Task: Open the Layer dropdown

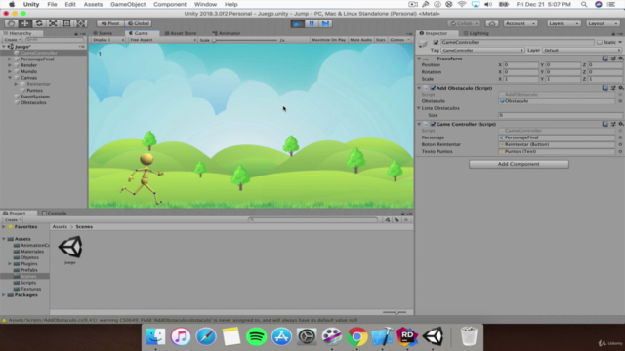Action: [x=582, y=51]
